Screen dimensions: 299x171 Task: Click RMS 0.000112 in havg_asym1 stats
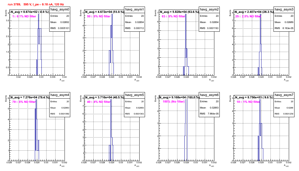[x=134, y=28]
